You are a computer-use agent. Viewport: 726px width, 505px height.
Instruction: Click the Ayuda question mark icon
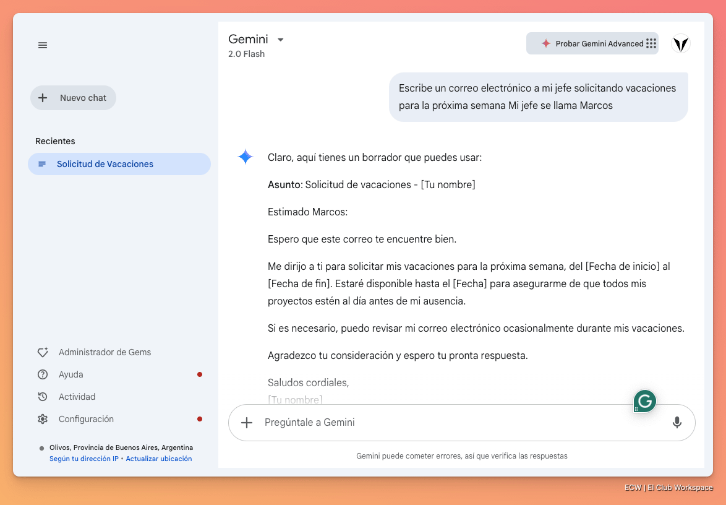(x=43, y=374)
